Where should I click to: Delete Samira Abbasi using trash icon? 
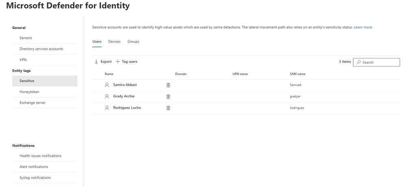click(168, 85)
